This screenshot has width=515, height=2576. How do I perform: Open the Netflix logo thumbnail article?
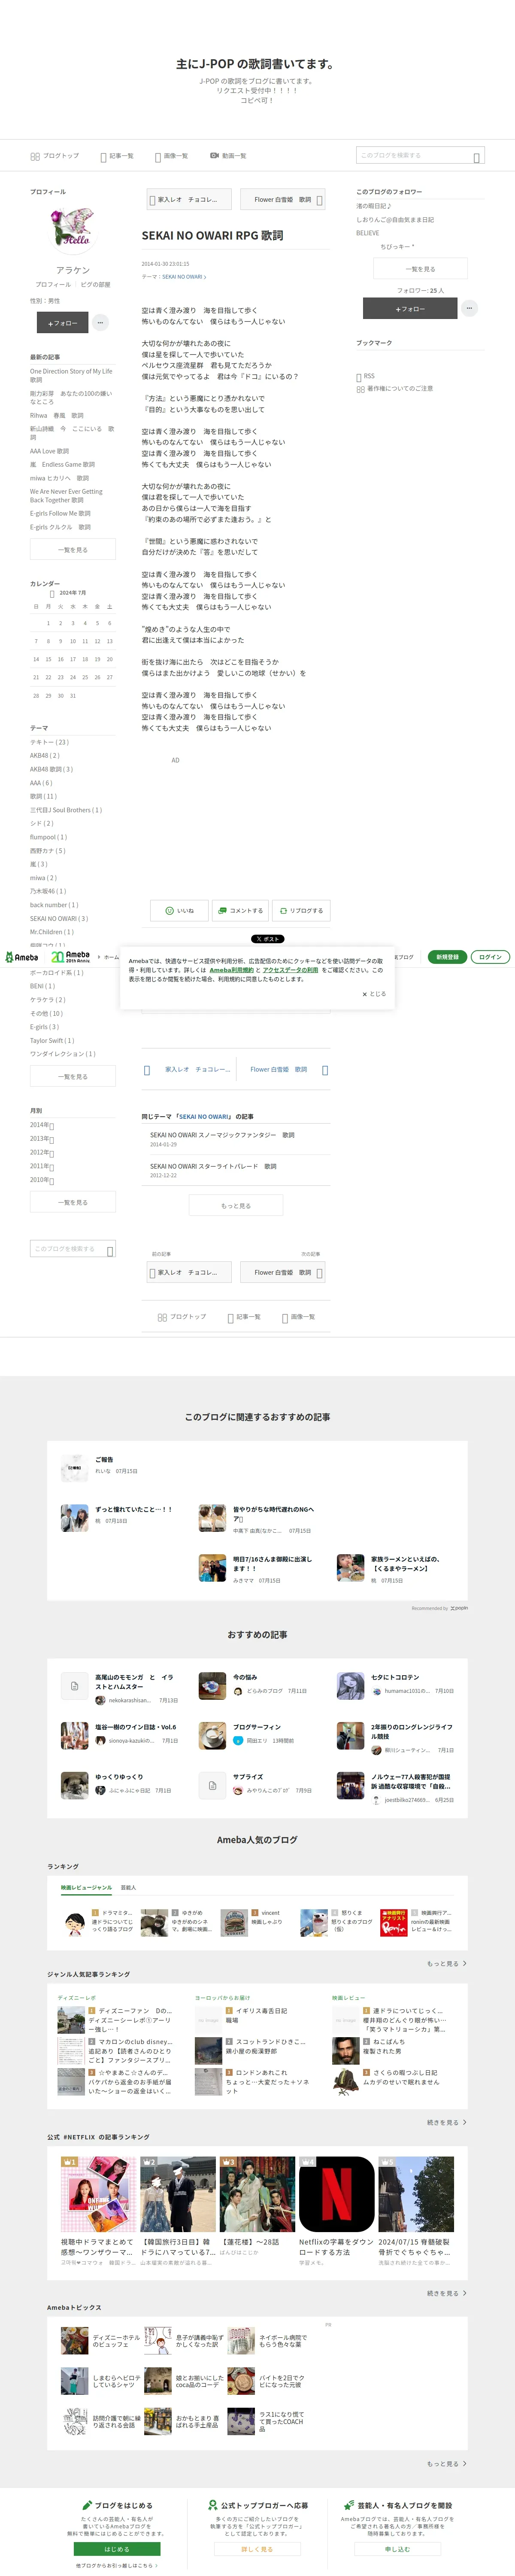point(336,2194)
